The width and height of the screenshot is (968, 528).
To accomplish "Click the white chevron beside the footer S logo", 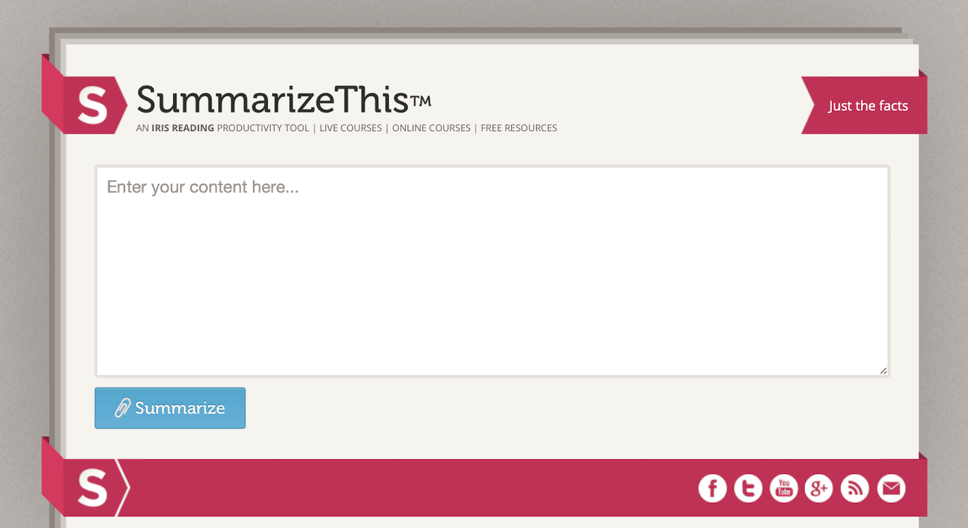I will click(x=123, y=487).
